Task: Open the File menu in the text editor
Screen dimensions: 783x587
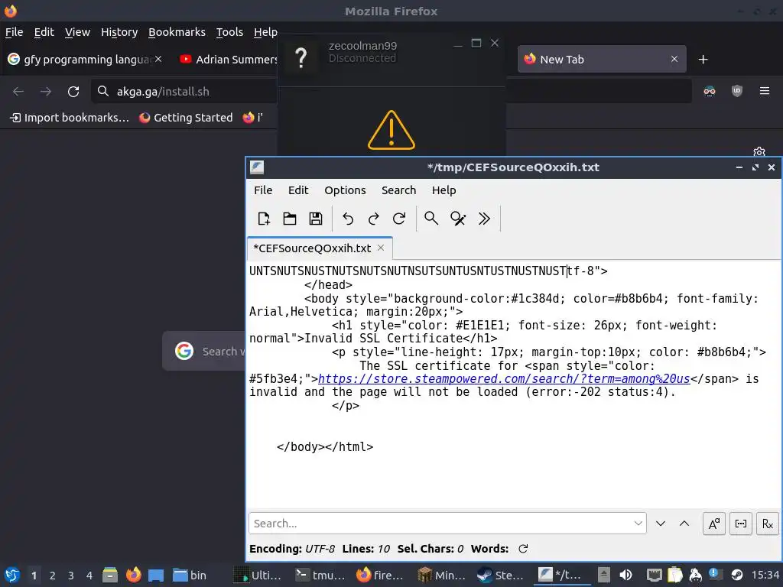Action: coord(263,190)
